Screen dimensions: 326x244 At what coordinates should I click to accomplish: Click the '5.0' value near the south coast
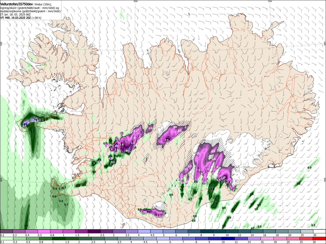(145, 212)
